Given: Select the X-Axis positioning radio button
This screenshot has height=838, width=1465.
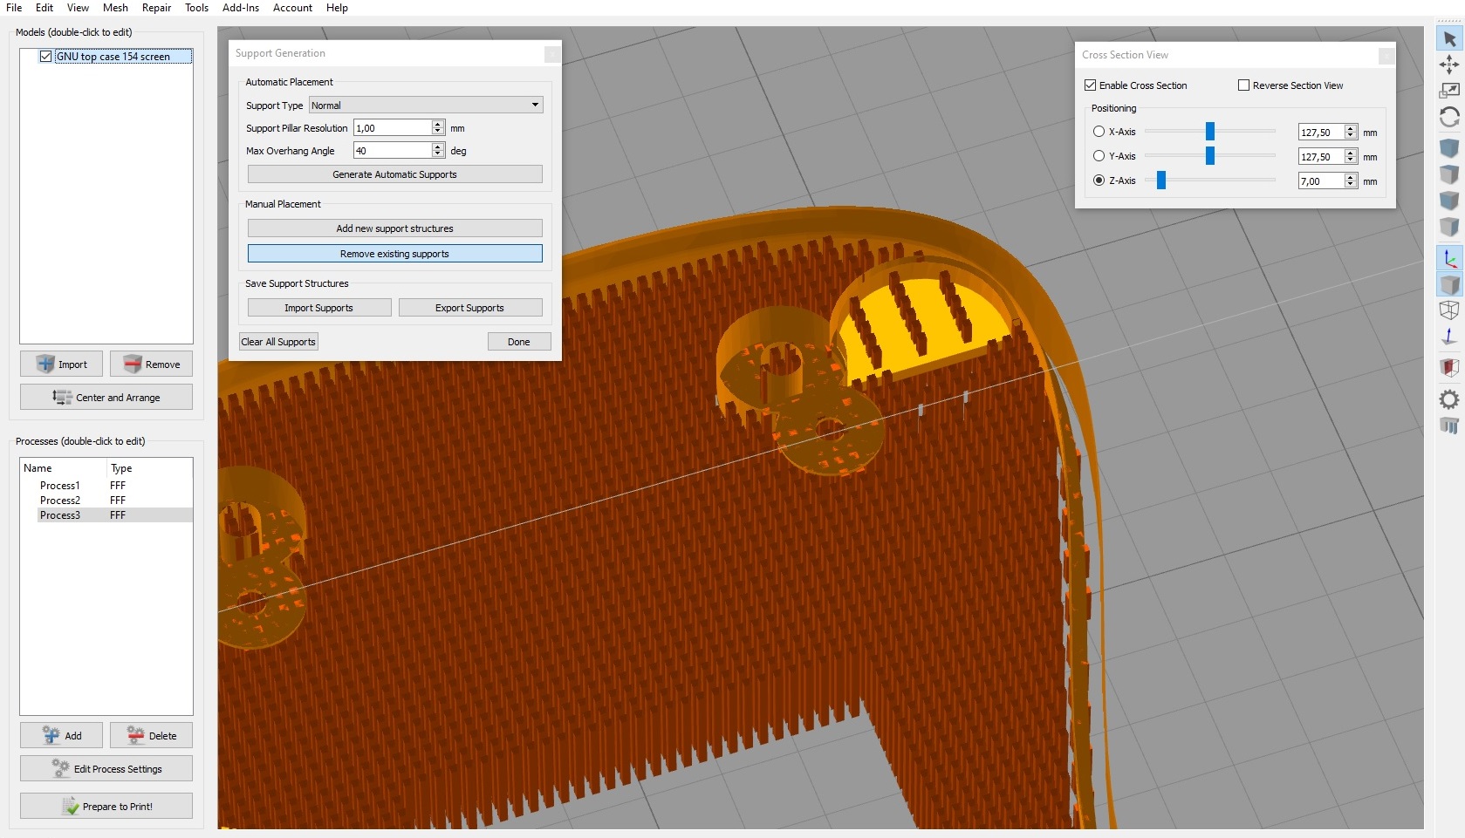Looking at the screenshot, I should pos(1099,132).
